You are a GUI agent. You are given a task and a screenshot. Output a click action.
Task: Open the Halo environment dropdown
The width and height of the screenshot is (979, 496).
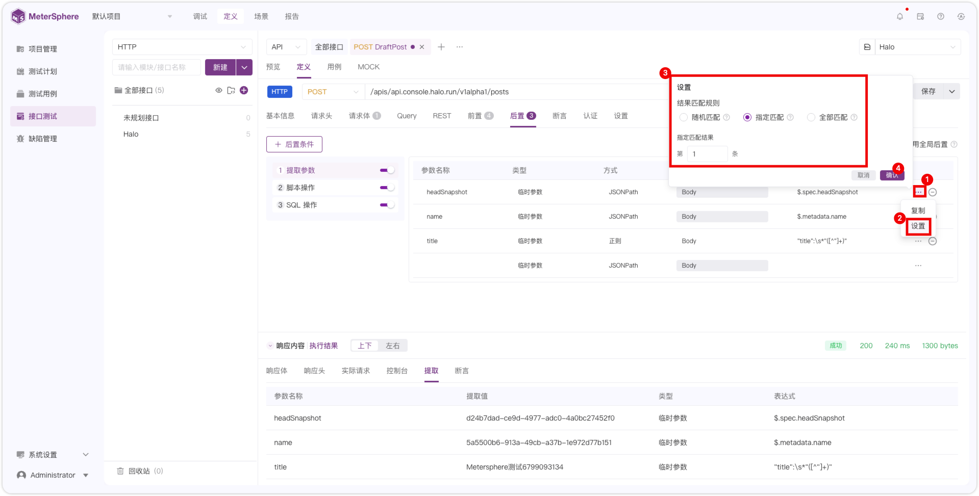(918, 47)
